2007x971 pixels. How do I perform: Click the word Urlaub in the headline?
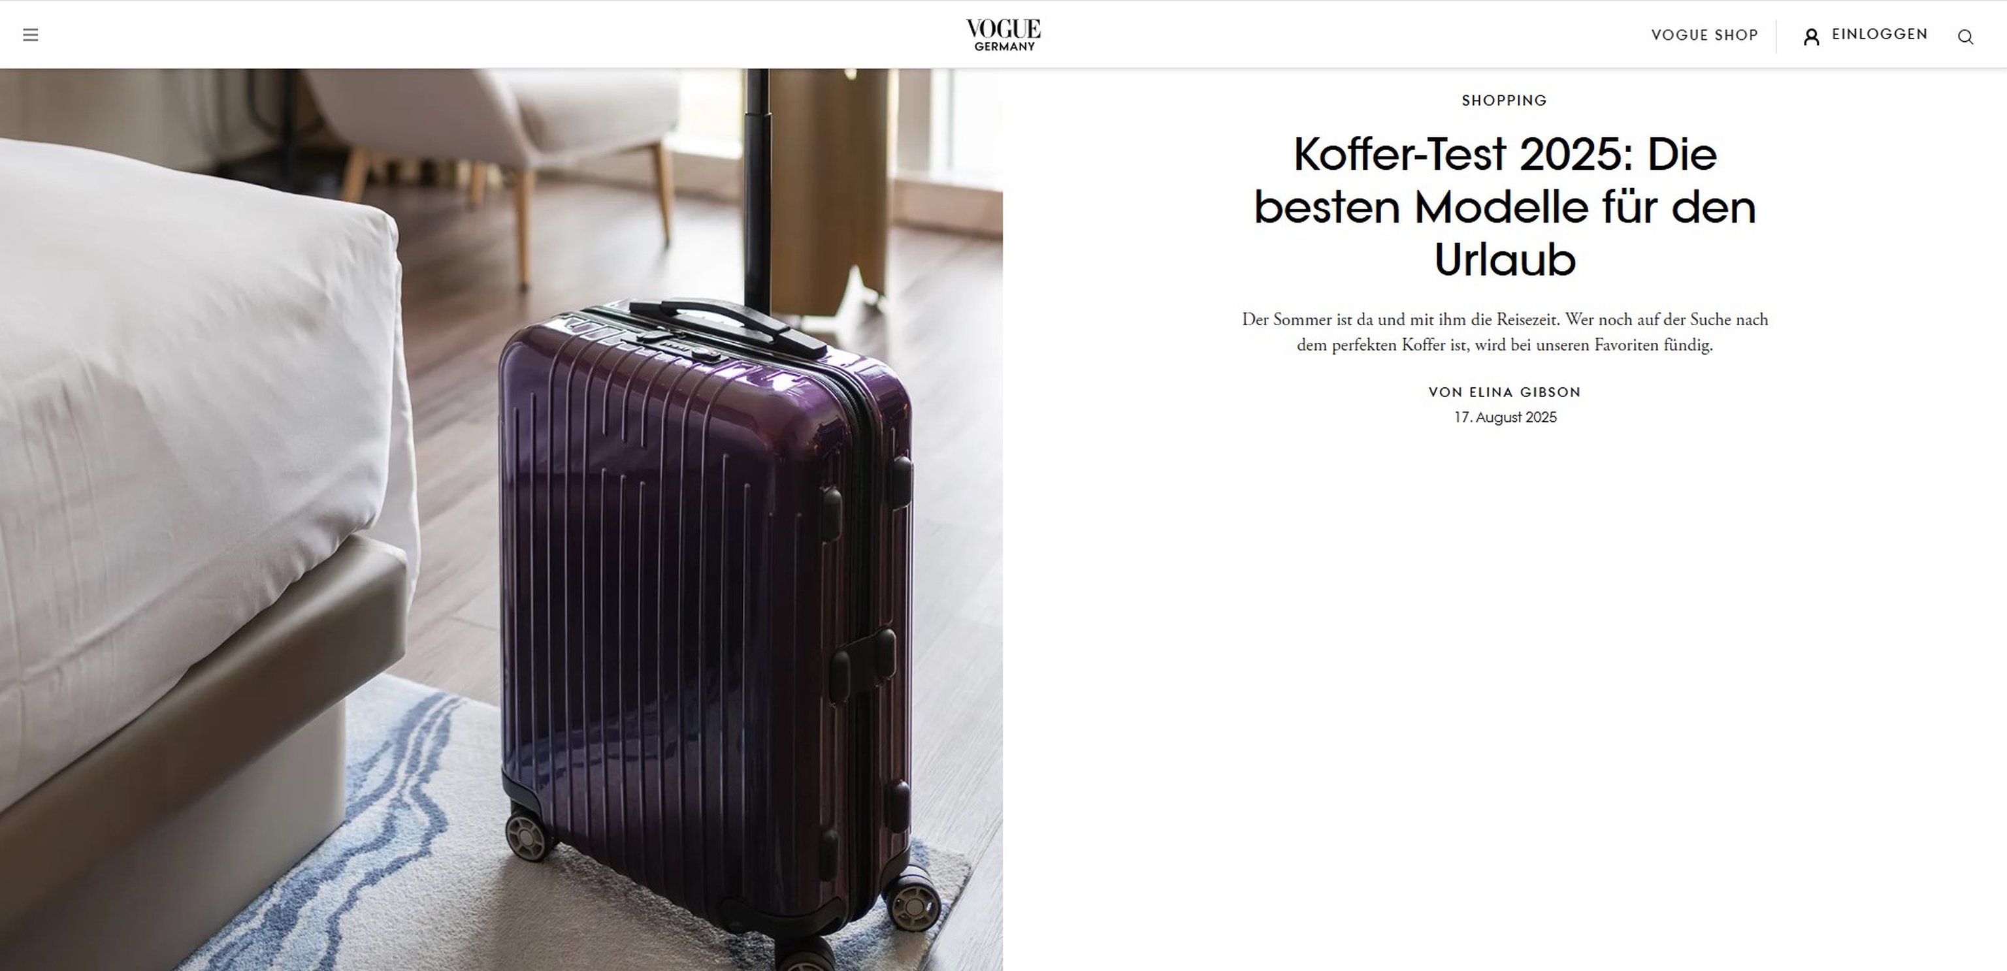tap(1505, 259)
